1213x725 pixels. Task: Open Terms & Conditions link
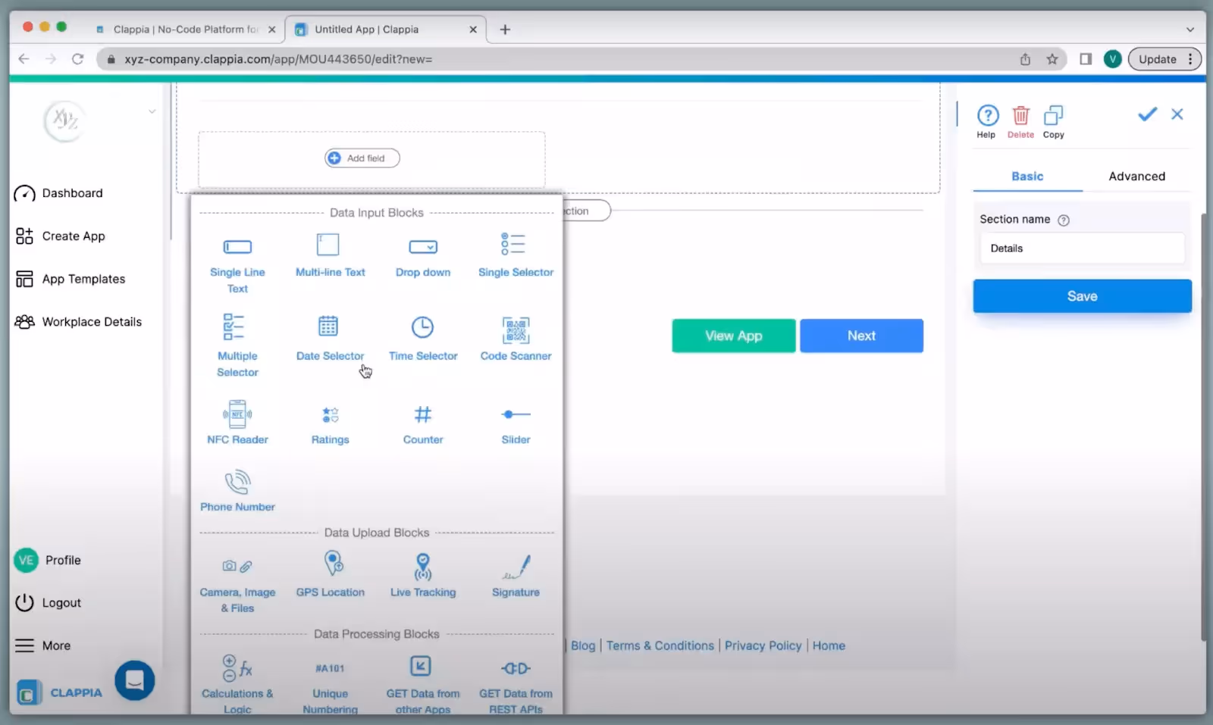coord(660,645)
